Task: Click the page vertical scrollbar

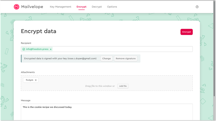Action: (215, 48)
